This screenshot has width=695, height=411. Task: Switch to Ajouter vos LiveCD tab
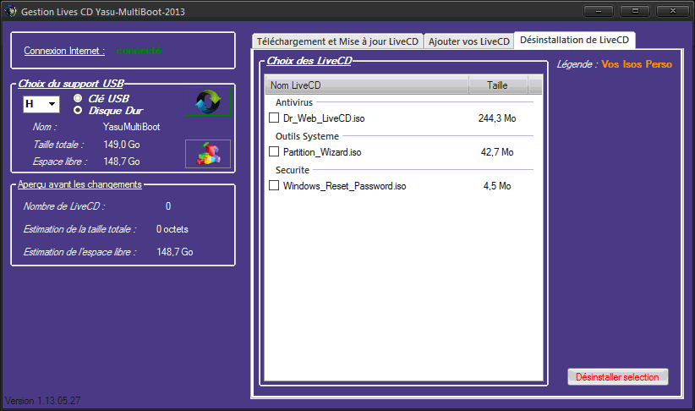(x=469, y=41)
